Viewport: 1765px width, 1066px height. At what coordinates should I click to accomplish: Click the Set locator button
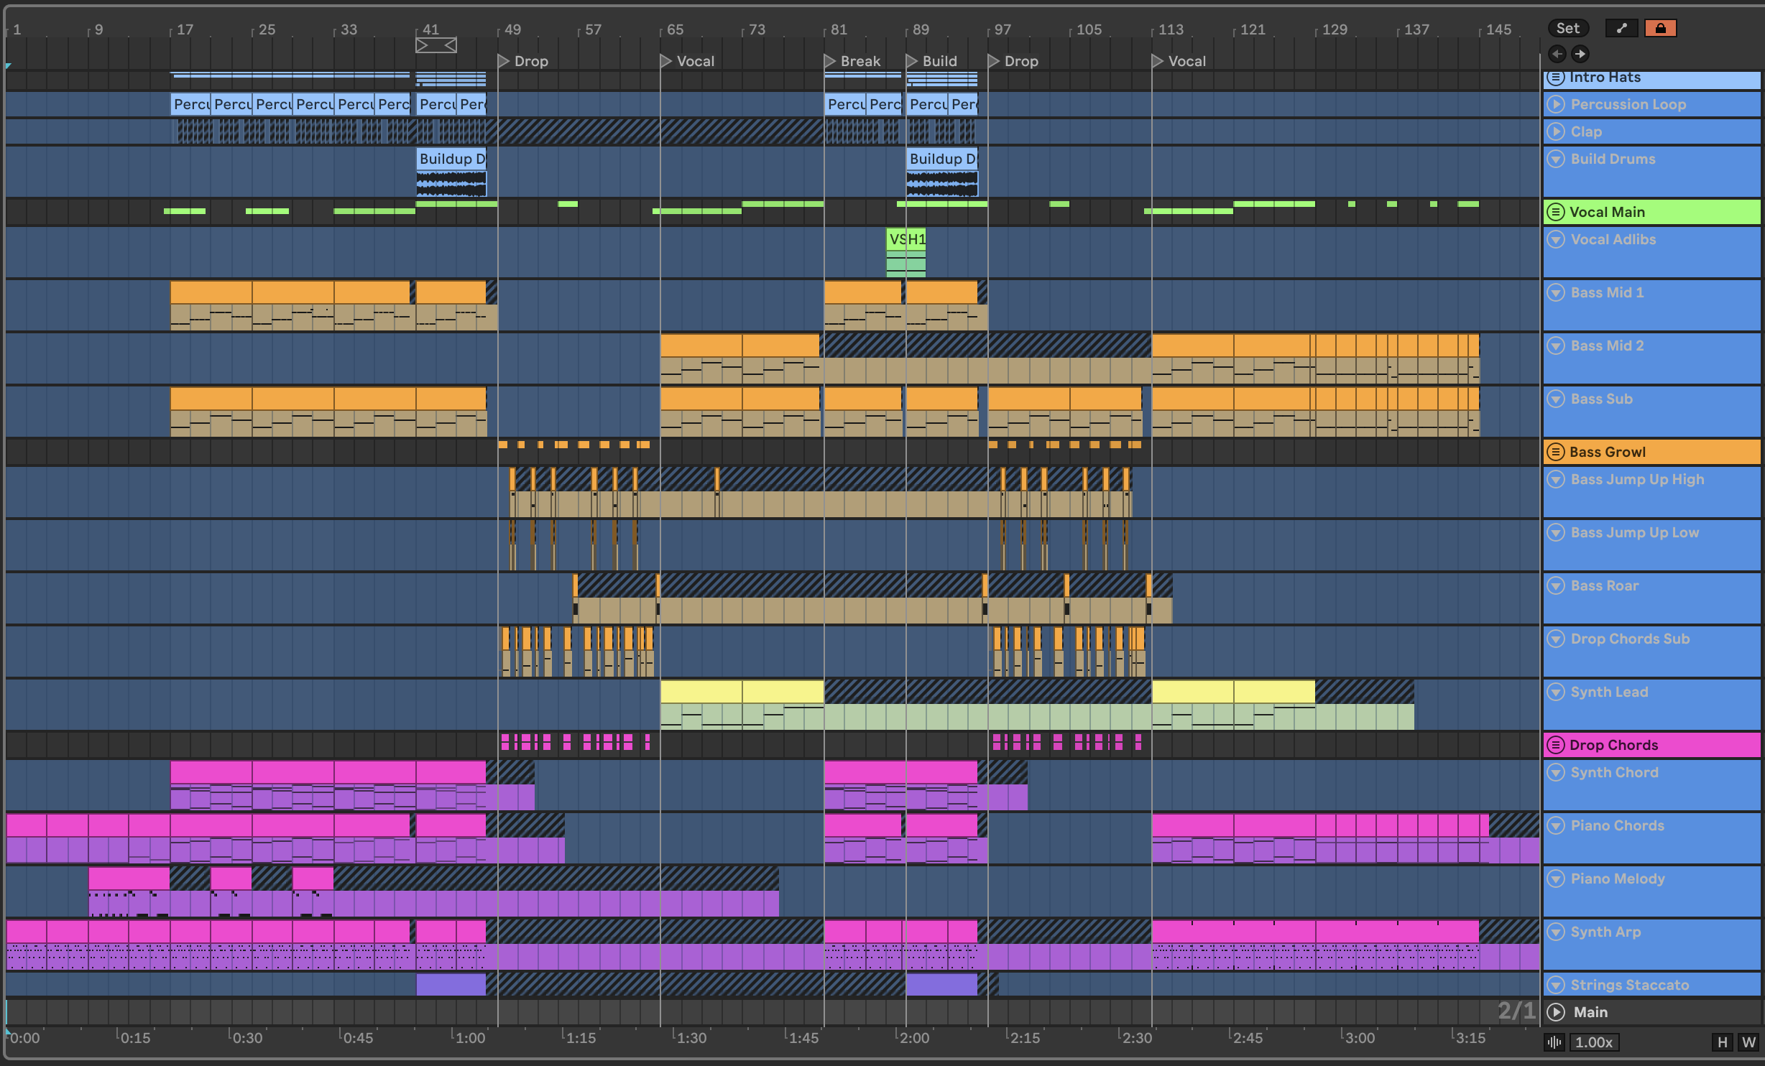coord(1567,28)
